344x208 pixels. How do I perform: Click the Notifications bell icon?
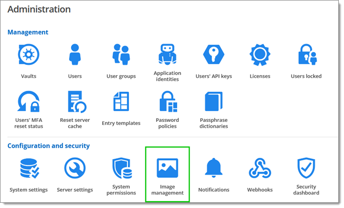(214, 169)
